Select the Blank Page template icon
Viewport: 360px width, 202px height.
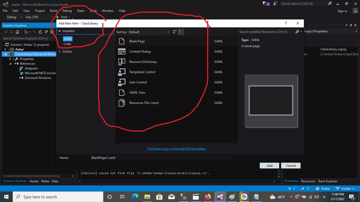point(121,41)
